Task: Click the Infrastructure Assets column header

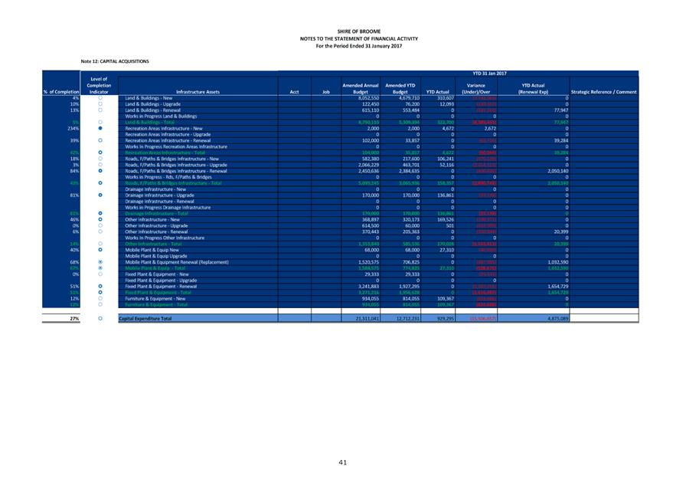Action: 197,92
